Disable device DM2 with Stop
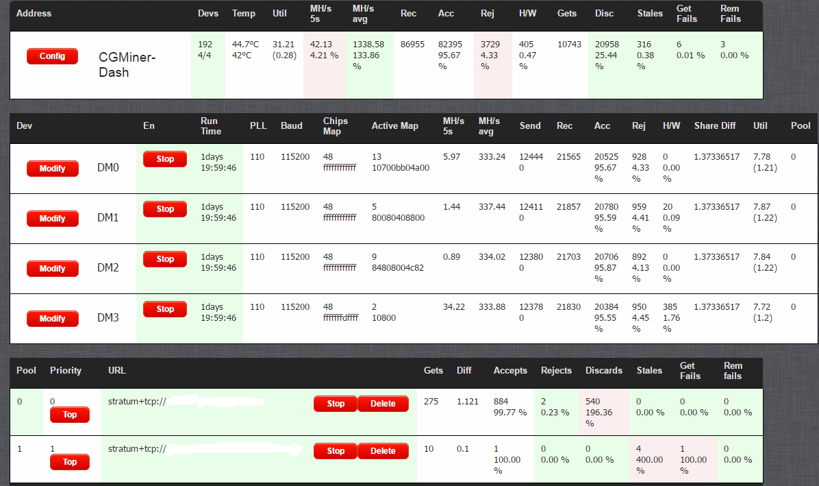The width and height of the screenshot is (819, 486). pyautogui.click(x=165, y=259)
